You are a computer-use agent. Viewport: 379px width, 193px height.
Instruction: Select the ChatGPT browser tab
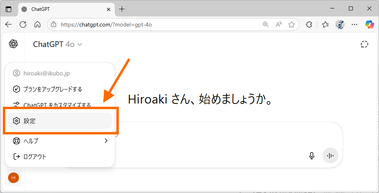pos(66,9)
